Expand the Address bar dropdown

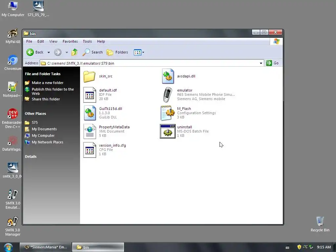point(261,63)
